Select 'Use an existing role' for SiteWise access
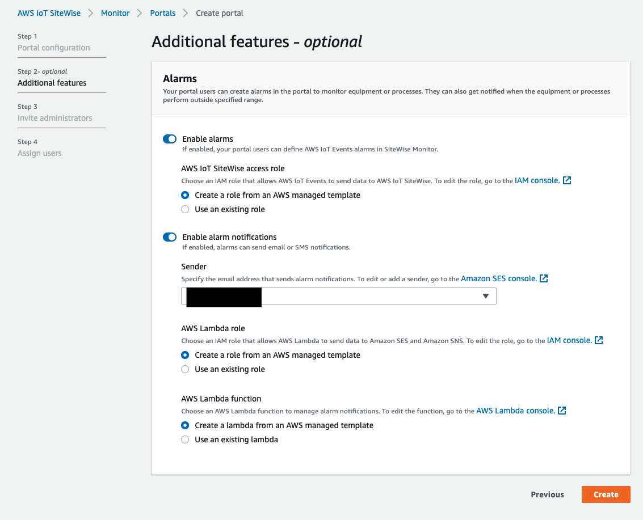This screenshot has height=520, width=643. 184,209
